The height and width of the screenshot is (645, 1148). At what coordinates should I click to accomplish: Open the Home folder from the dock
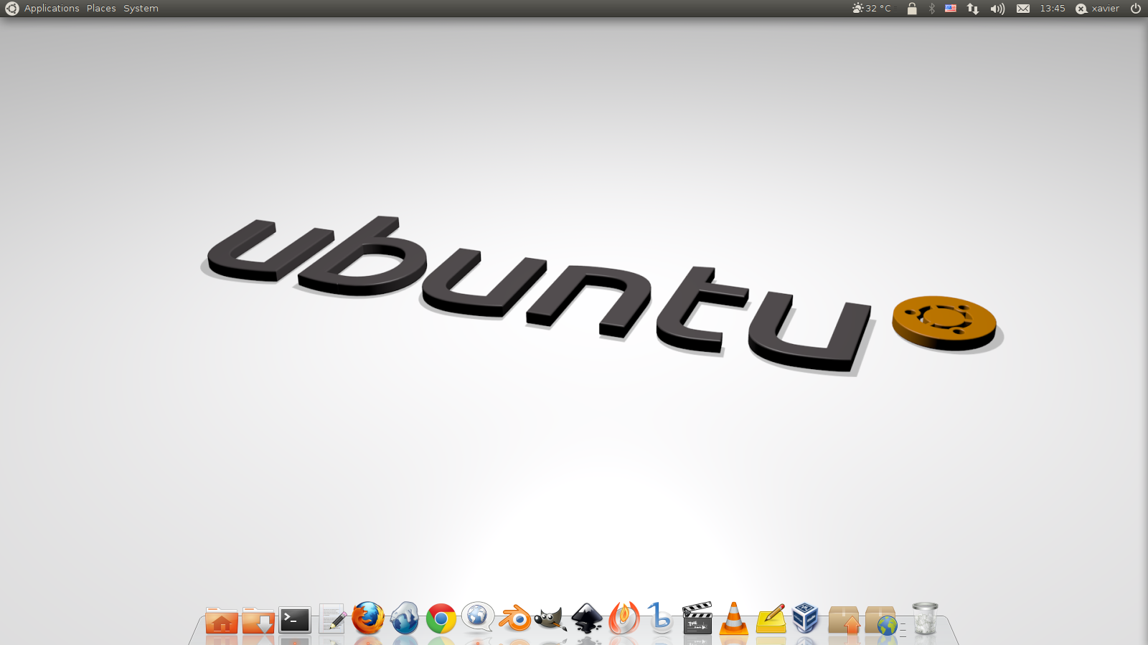pyautogui.click(x=222, y=620)
